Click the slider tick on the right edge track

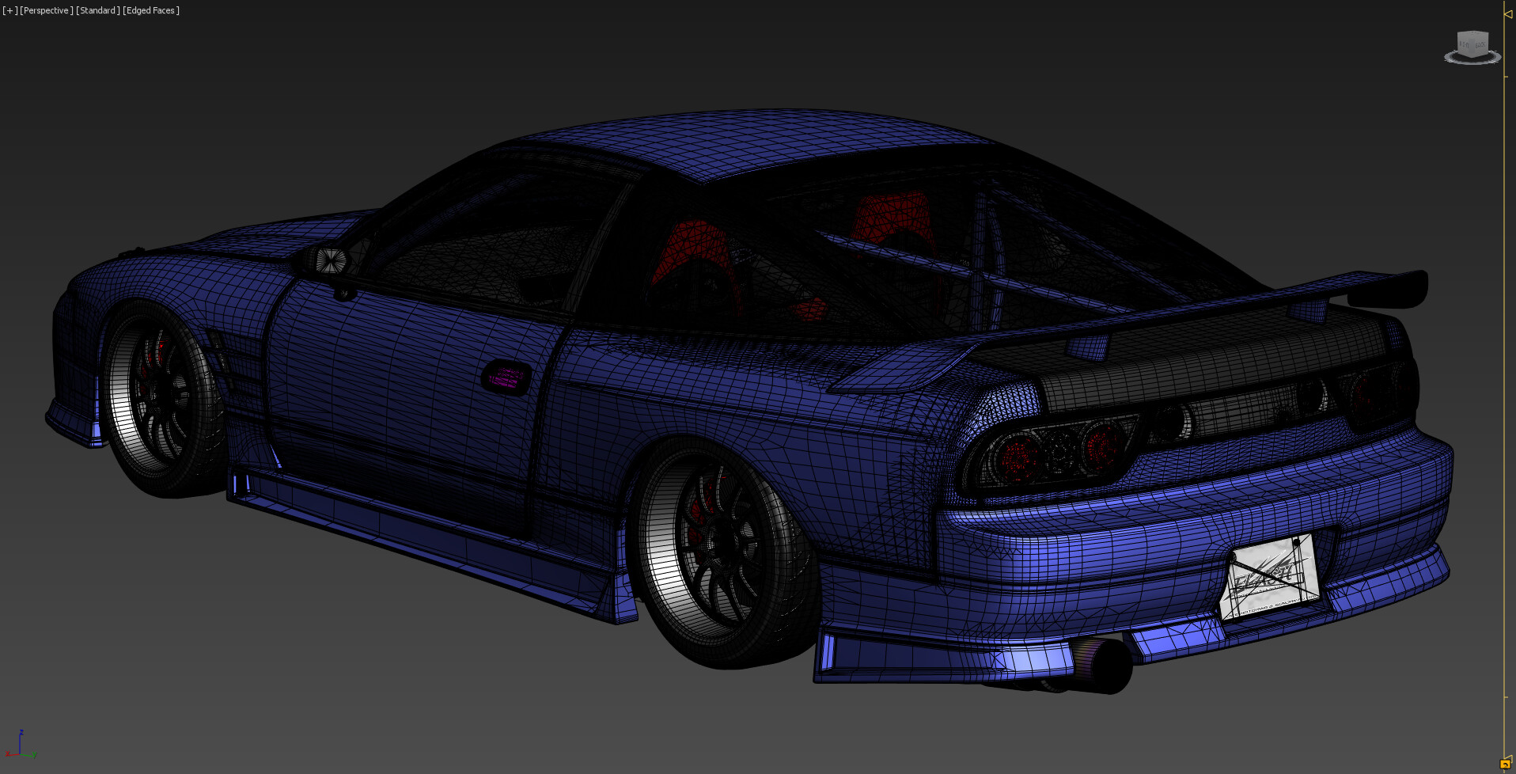[x=1507, y=77]
